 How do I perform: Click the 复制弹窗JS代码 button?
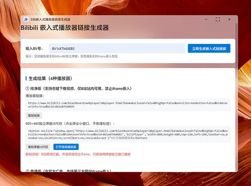(x=38, y=147)
